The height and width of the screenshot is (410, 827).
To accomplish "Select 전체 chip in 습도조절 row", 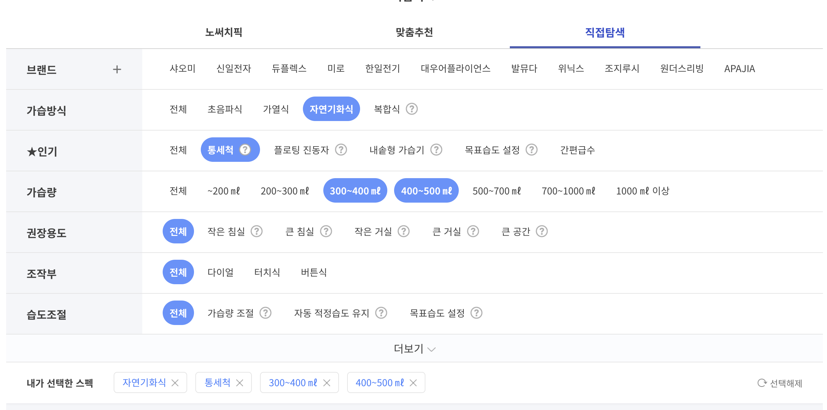I will 178,313.
